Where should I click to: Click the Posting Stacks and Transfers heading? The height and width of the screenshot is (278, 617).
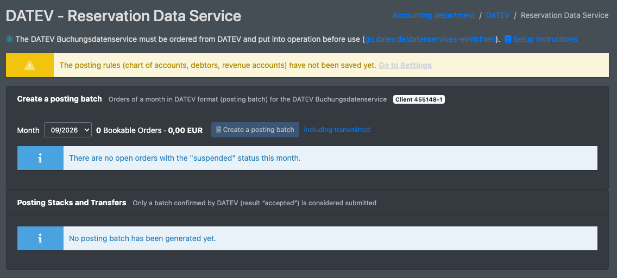coord(72,203)
